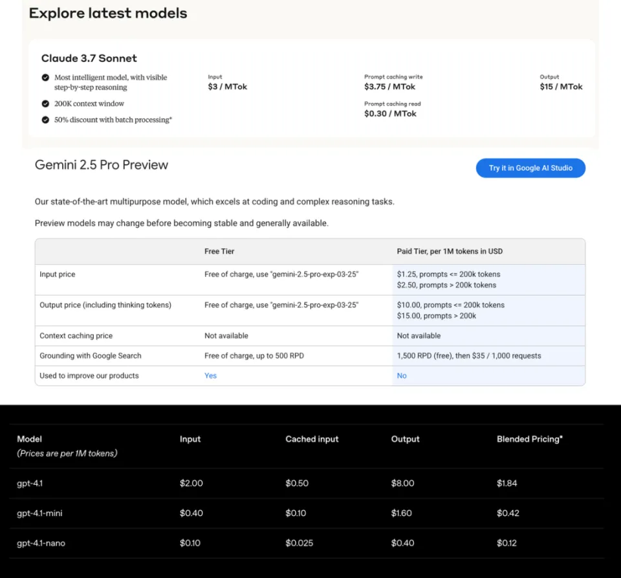The width and height of the screenshot is (621, 578).
Task: Click the 'Explore latest models' heading
Action: click(x=108, y=14)
